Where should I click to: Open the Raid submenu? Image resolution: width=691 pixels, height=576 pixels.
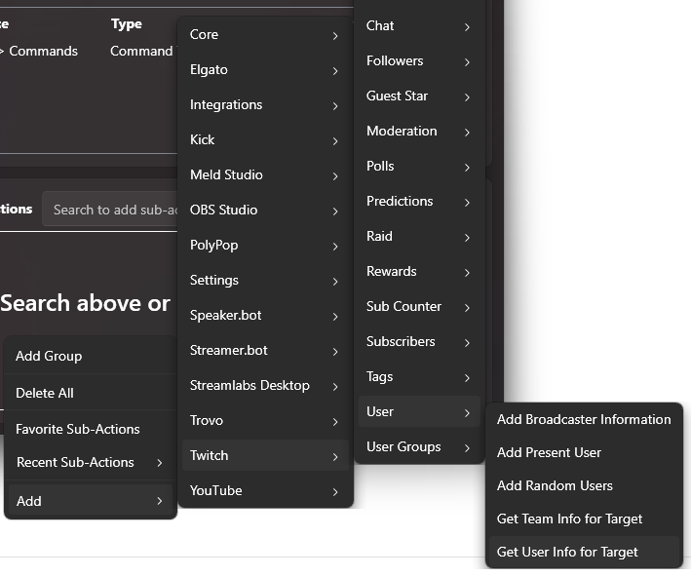click(x=419, y=236)
